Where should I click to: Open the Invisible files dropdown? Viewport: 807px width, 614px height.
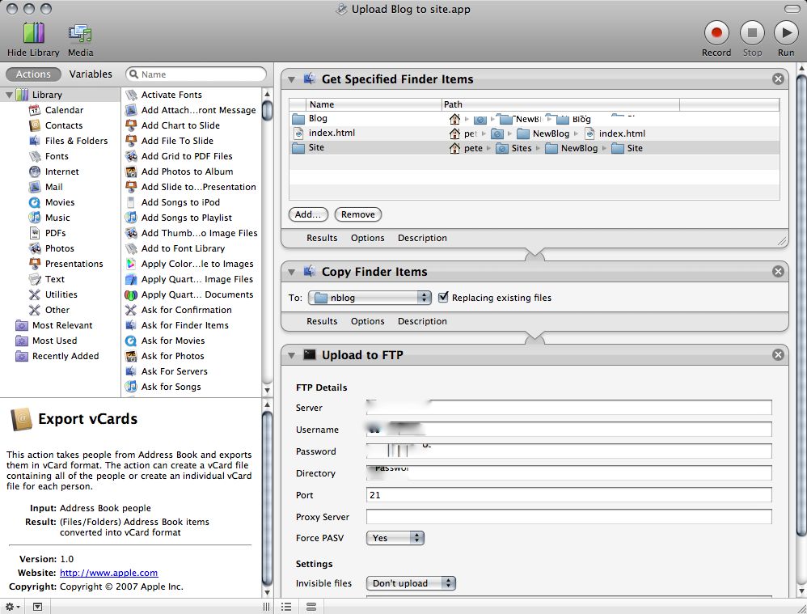pyautogui.click(x=411, y=583)
